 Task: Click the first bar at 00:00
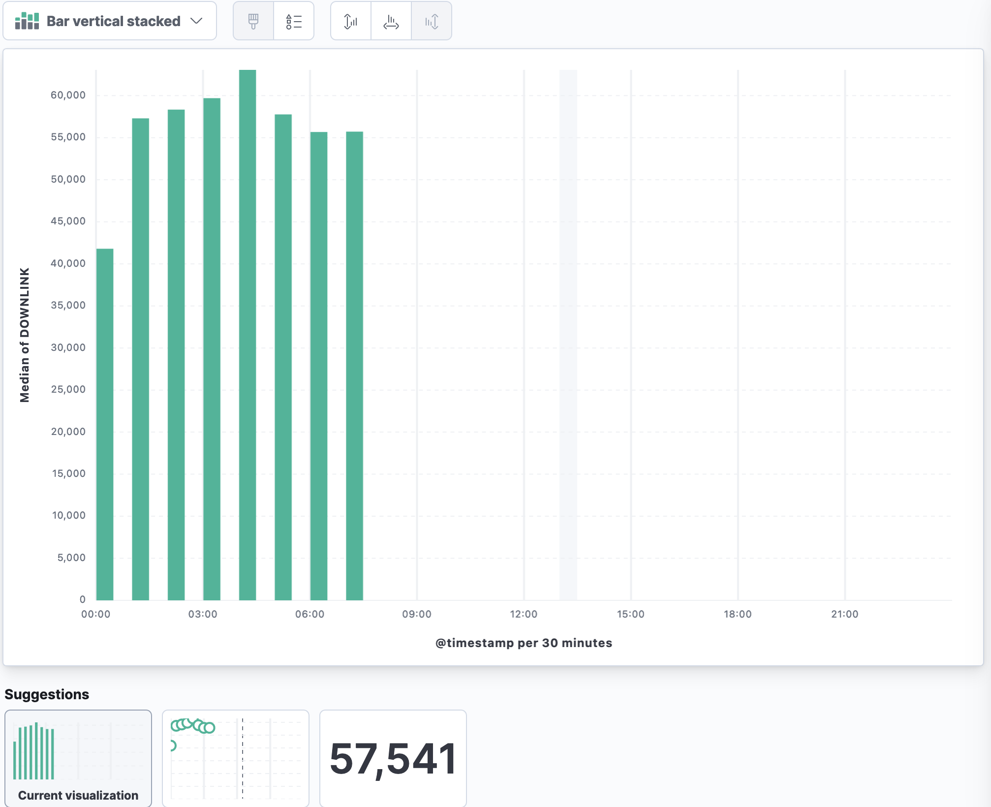[x=105, y=423]
